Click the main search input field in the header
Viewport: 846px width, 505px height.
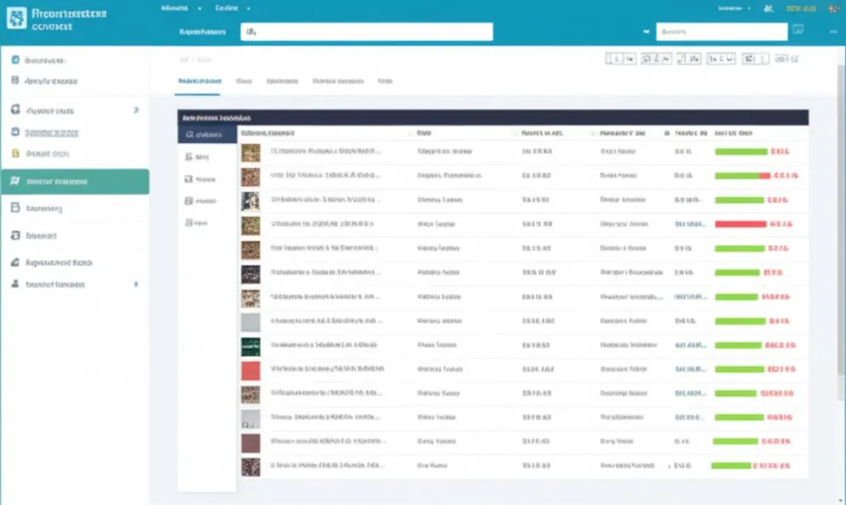pyautogui.click(x=367, y=32)
